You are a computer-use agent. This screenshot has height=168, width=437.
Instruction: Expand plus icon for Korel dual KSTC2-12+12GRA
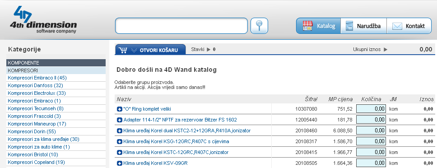[x=119, y=131]
